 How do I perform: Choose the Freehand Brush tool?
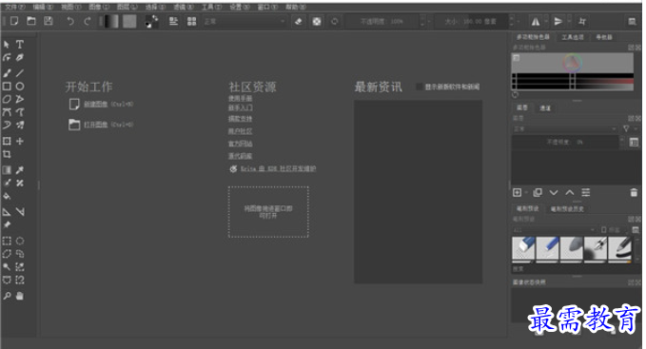click(7, 73)
